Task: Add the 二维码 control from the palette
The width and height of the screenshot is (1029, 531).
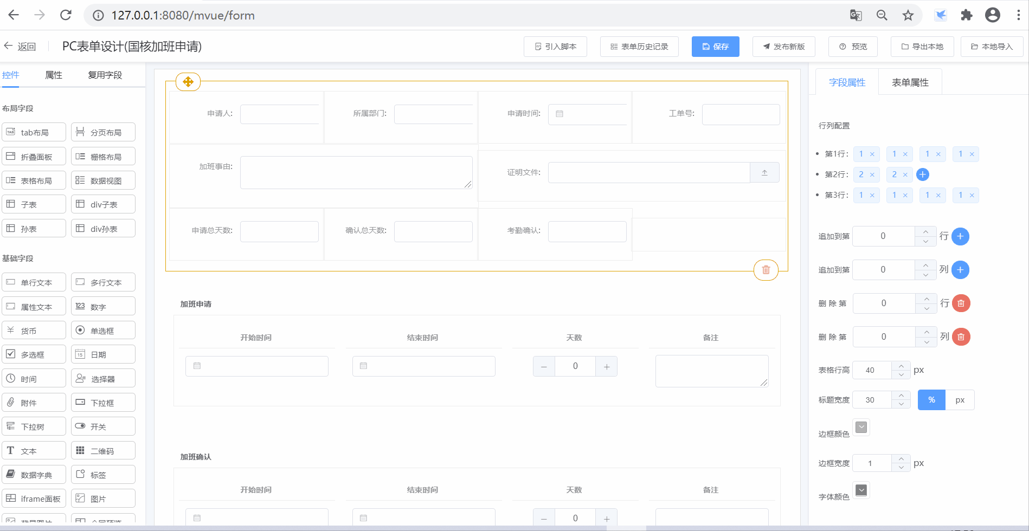Action: click(x=103, y=451)
